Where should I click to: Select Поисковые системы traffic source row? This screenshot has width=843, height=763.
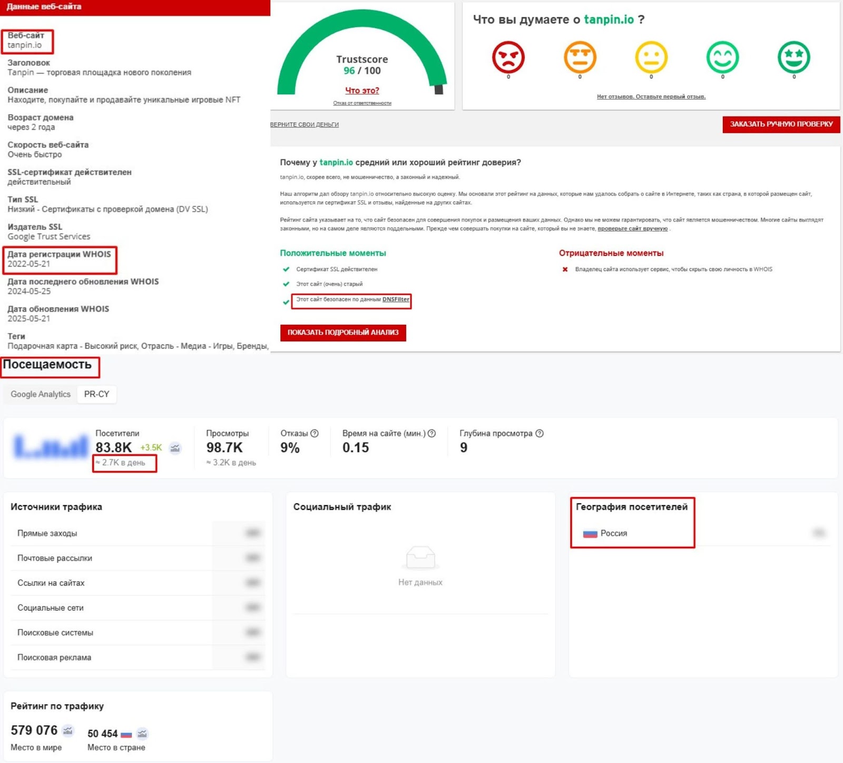tap(138, 633)
